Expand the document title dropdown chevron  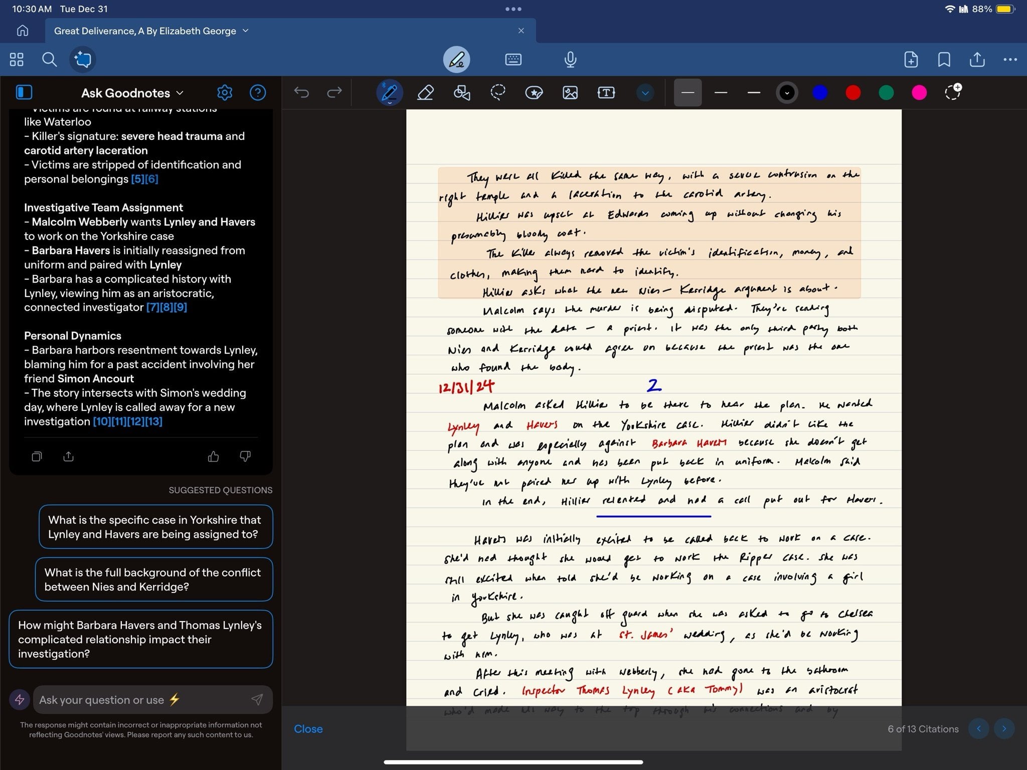coord(246,31)
